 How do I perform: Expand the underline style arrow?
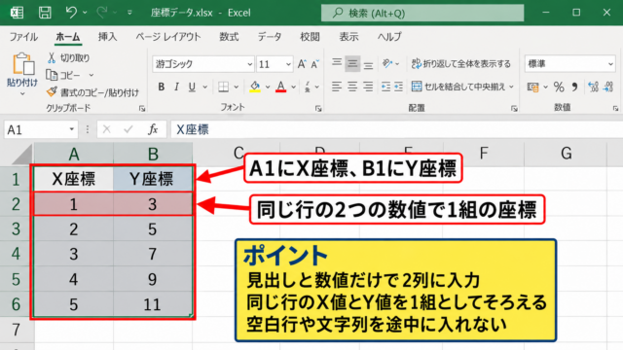tap(205, 87)
